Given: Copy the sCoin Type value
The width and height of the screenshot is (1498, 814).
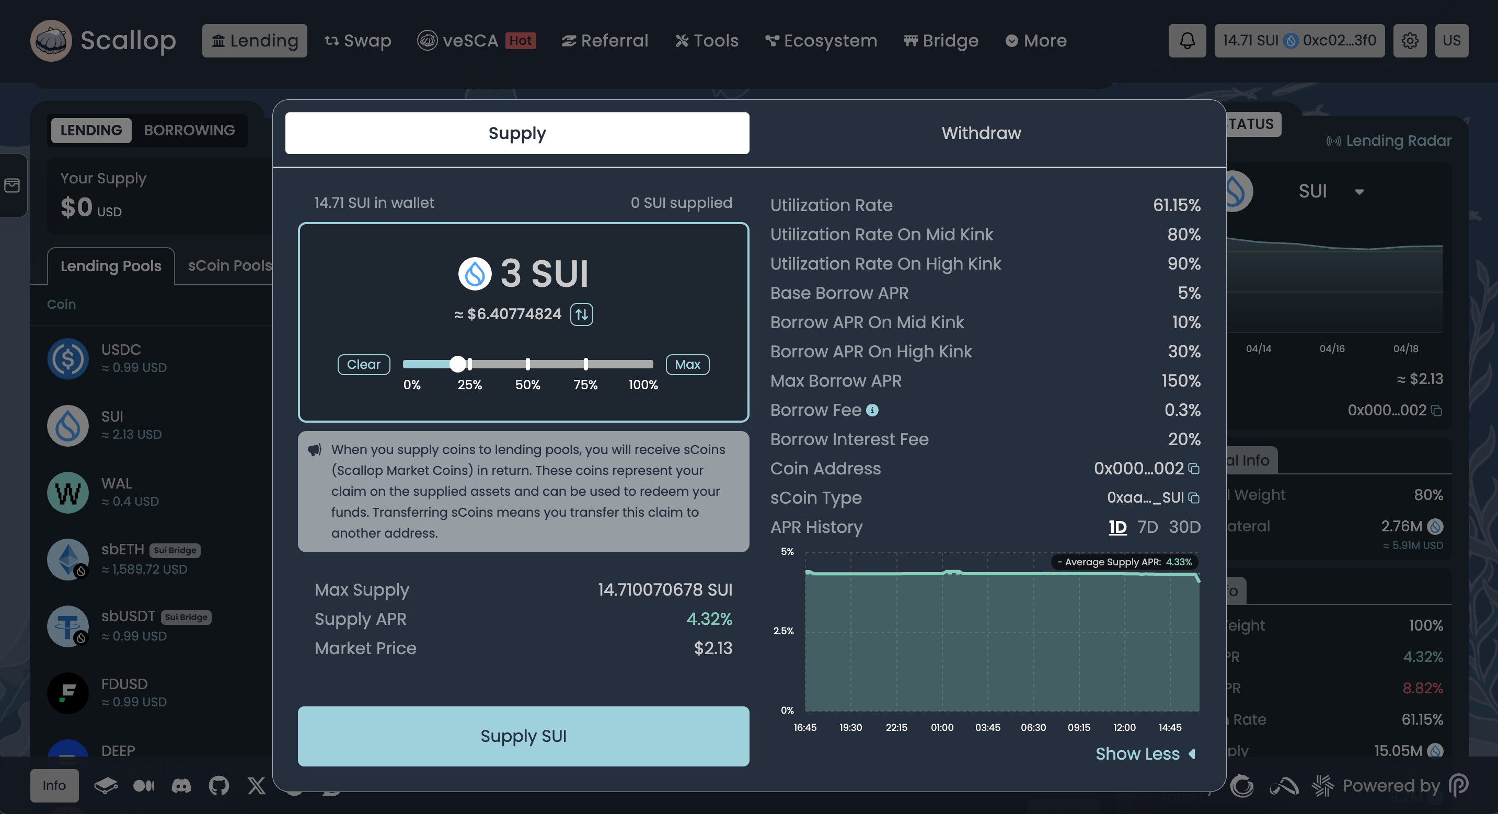Looking at the screenshot, I should (x=1194, y=498).
